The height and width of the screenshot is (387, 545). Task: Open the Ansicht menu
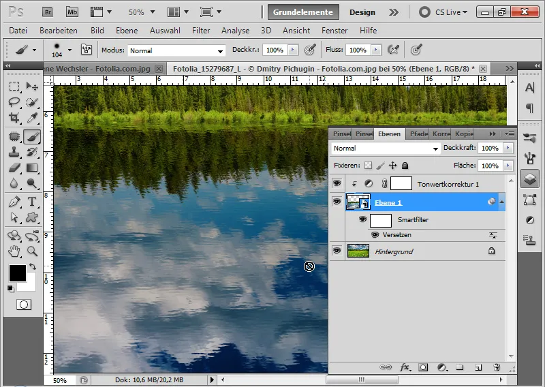296,31
